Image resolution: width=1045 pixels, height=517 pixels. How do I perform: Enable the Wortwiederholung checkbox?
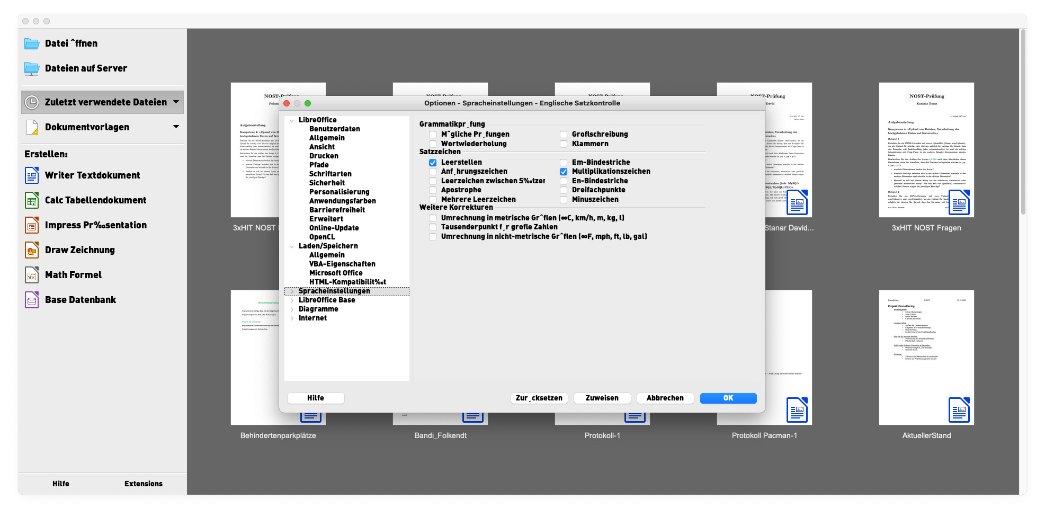(433, 144)
